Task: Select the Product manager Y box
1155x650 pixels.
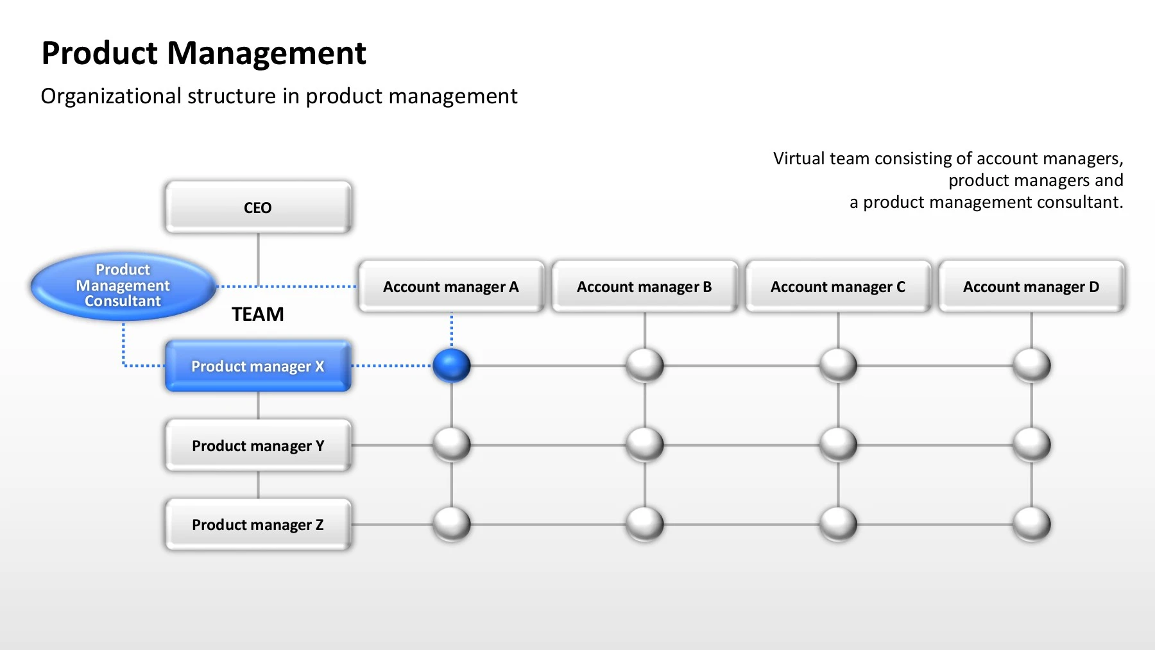Action: (258, 445)
